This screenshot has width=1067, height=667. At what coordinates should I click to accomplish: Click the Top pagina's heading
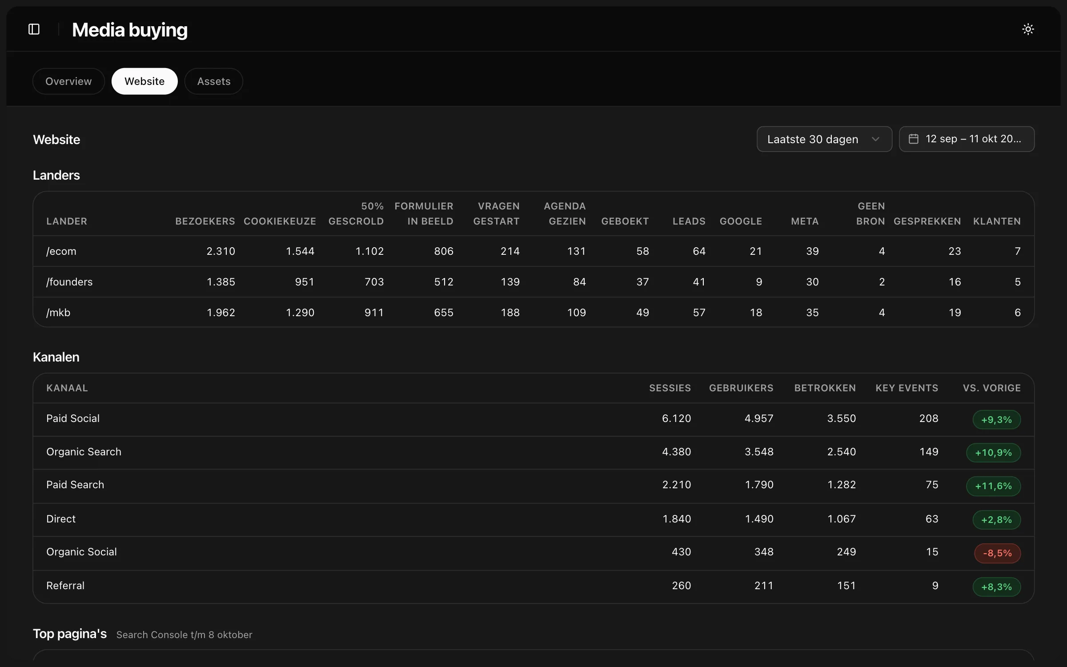[70, 634]
